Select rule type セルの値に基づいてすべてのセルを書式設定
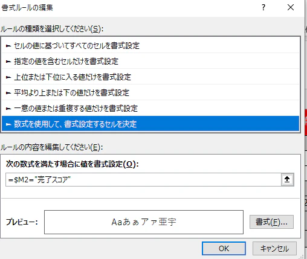 click(x=150, y=46)
